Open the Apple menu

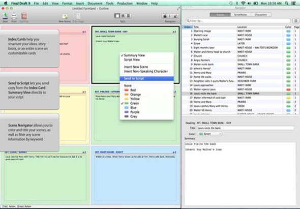(6, 3)
